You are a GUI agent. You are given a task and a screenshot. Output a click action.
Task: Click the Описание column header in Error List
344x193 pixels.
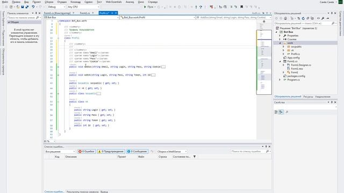tap(71, 157)
